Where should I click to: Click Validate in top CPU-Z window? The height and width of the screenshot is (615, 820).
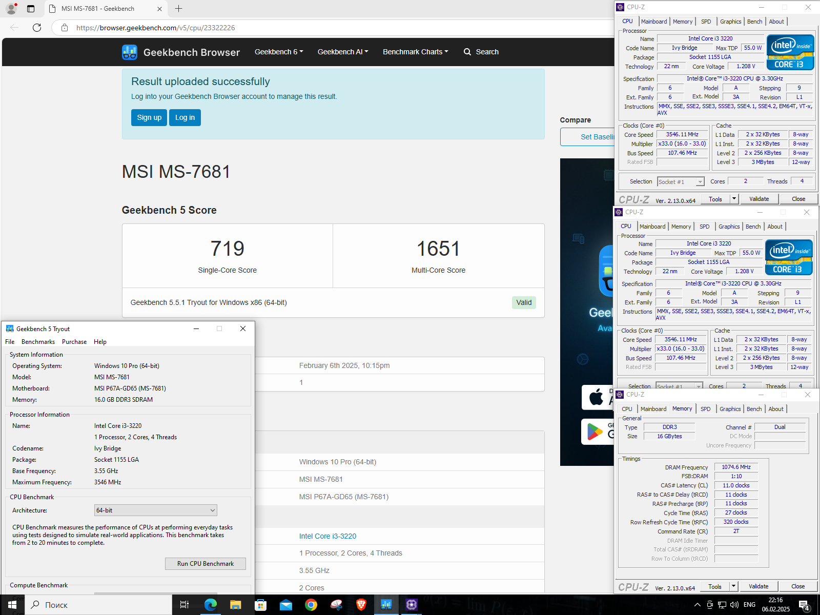[x=759, y=199]
